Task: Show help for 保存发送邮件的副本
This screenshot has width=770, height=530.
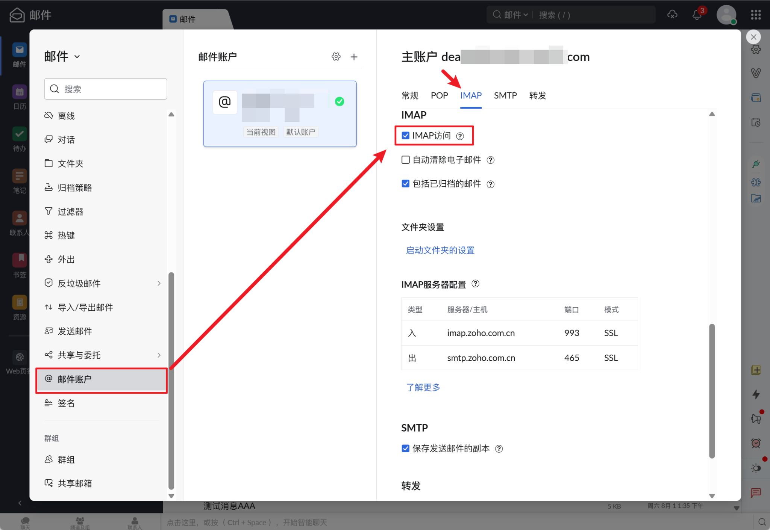Action: (499, 448)
